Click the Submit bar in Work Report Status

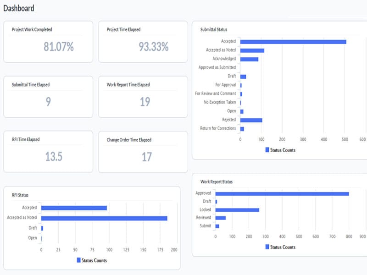217,226
